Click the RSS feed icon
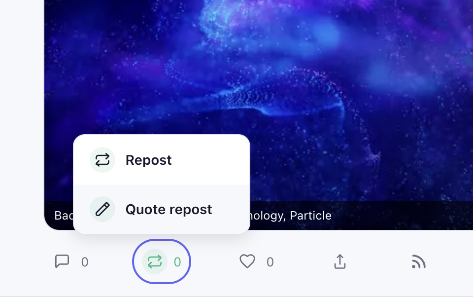 (418, 261)
